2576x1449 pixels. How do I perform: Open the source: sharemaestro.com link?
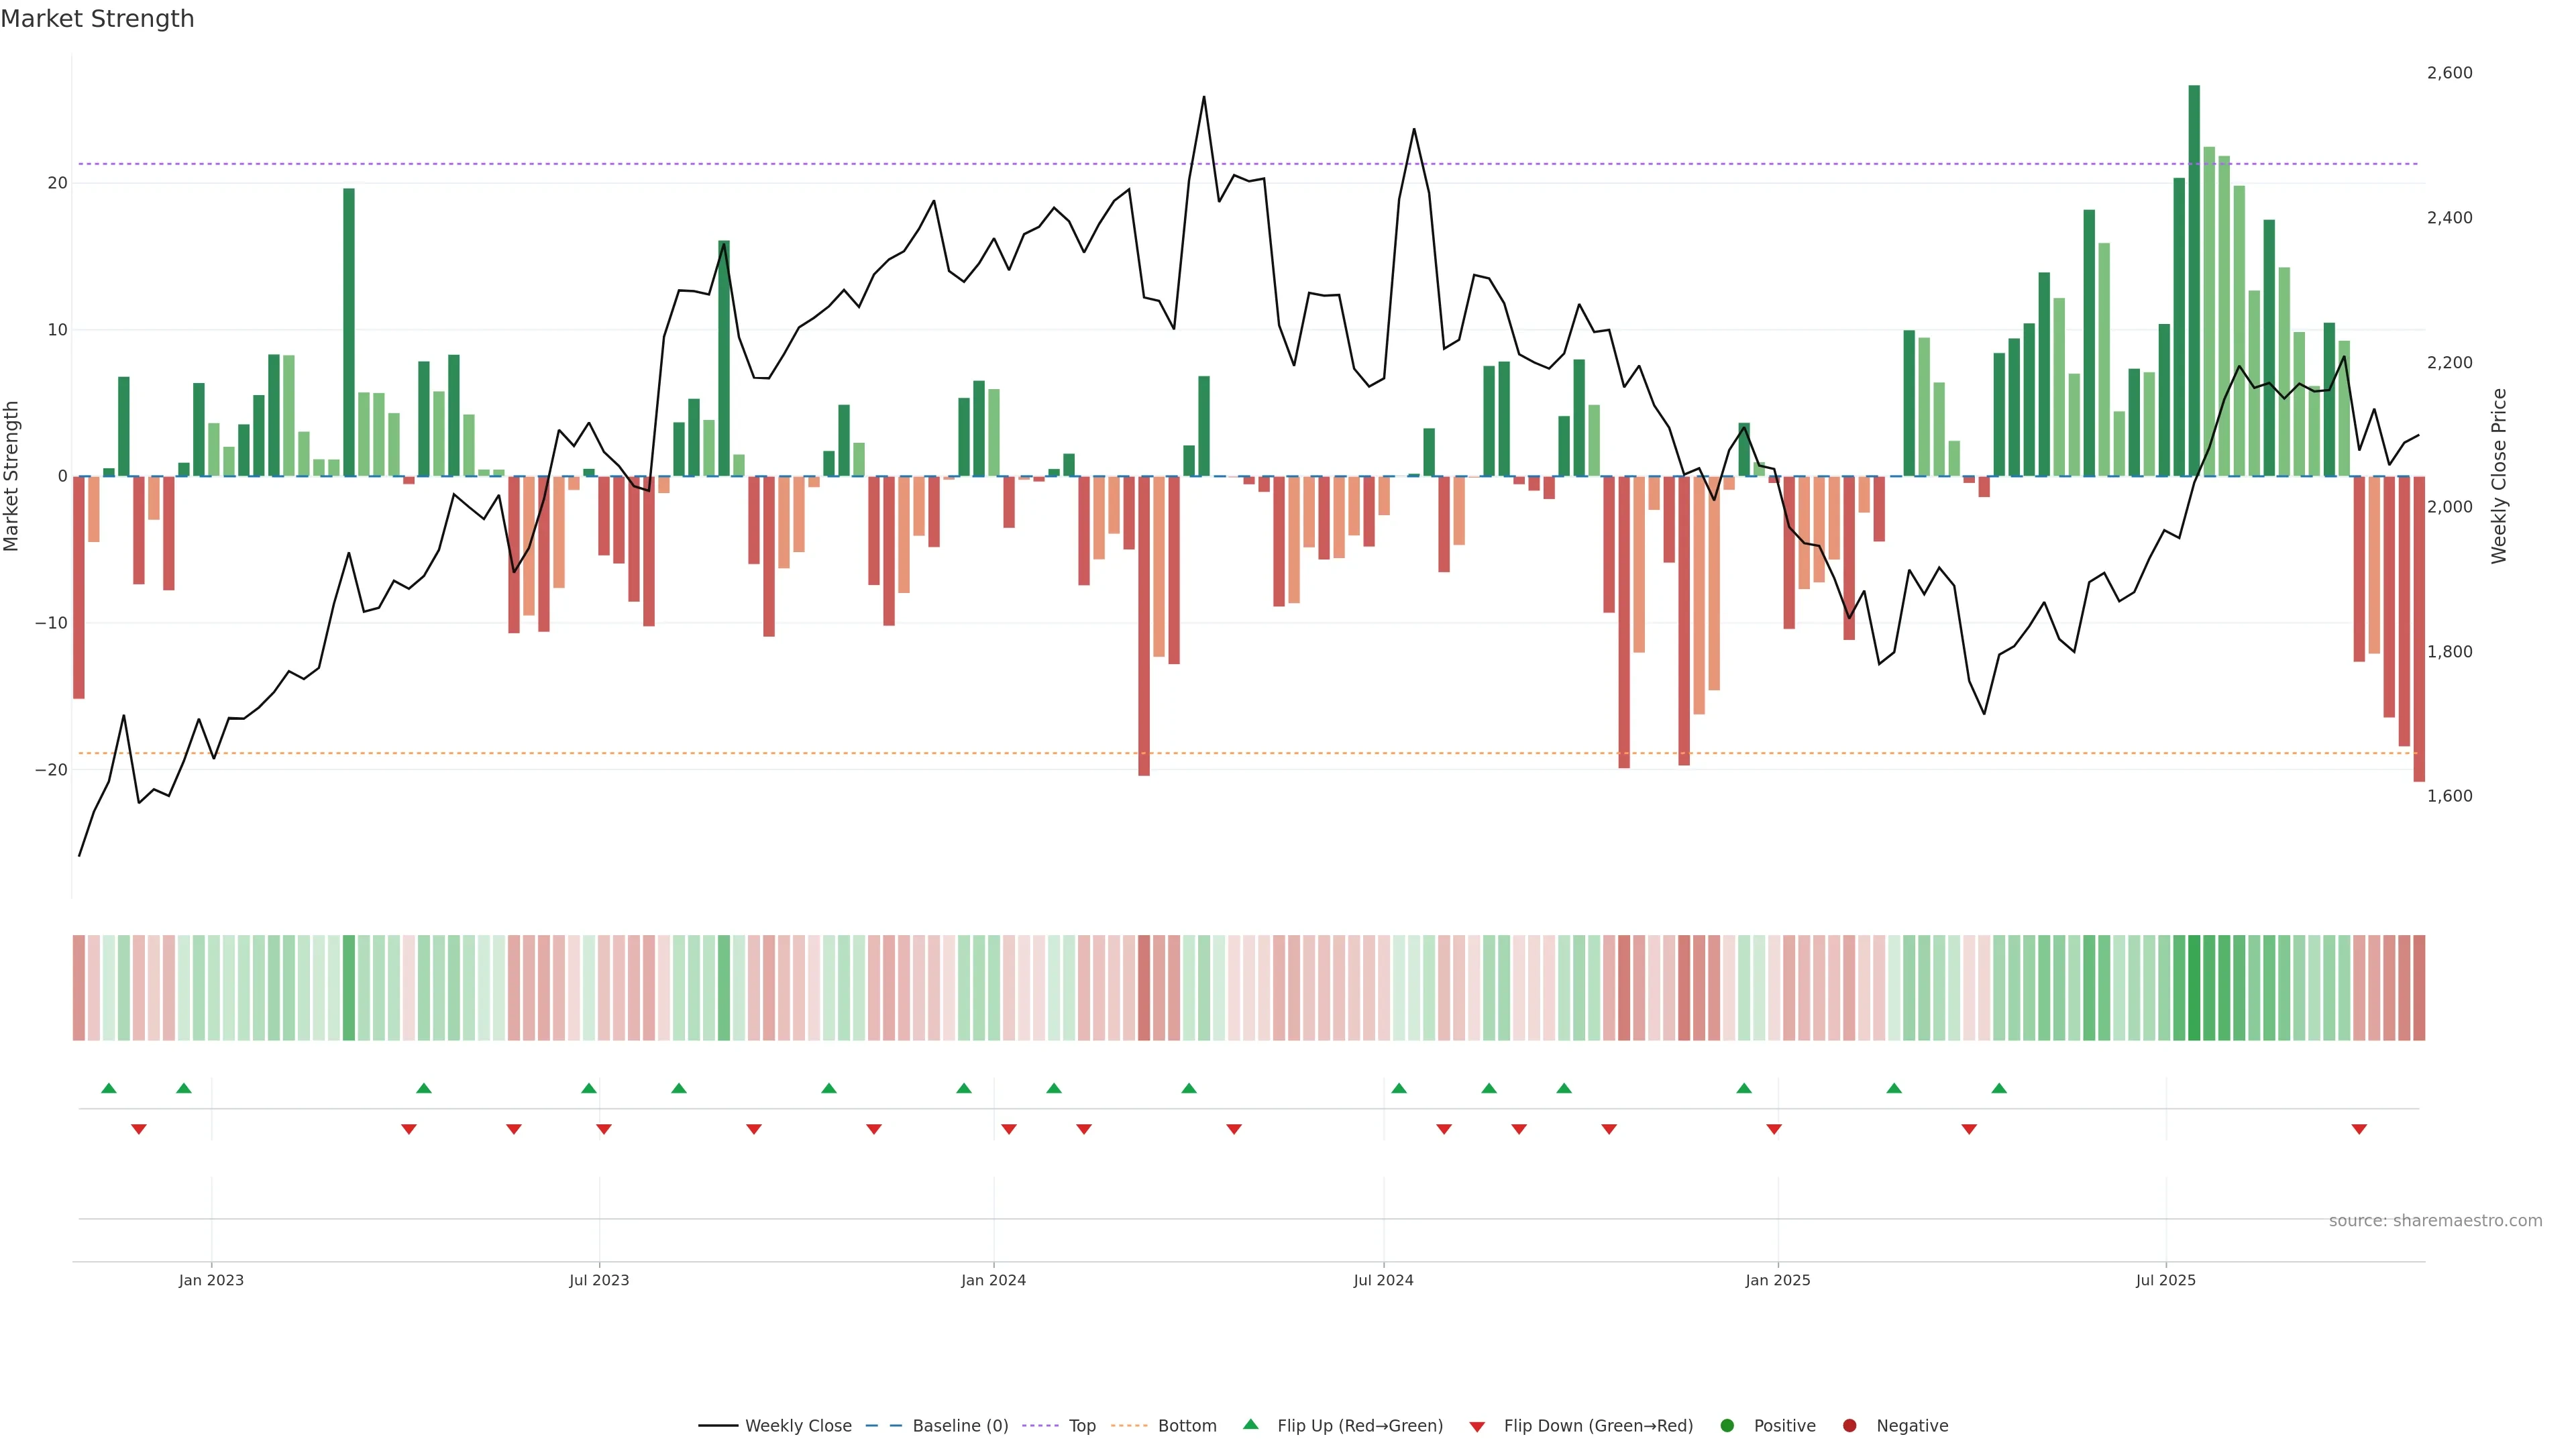click(x=2435, y=1221)
